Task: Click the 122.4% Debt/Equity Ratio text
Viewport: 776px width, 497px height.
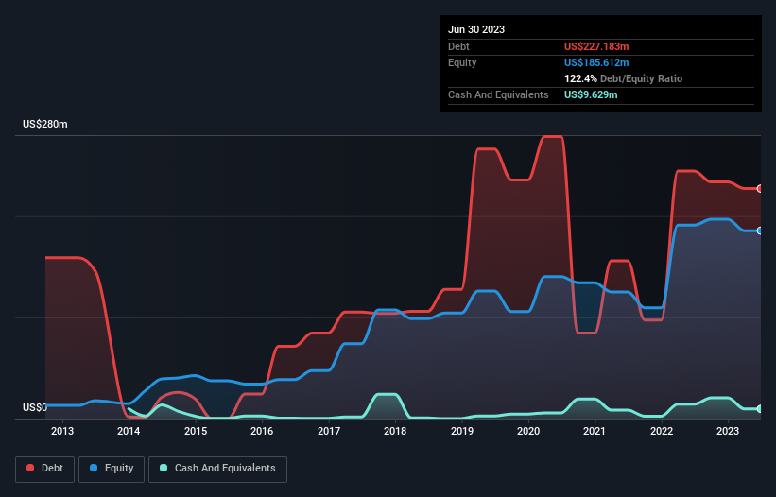Action: (623, 78)
